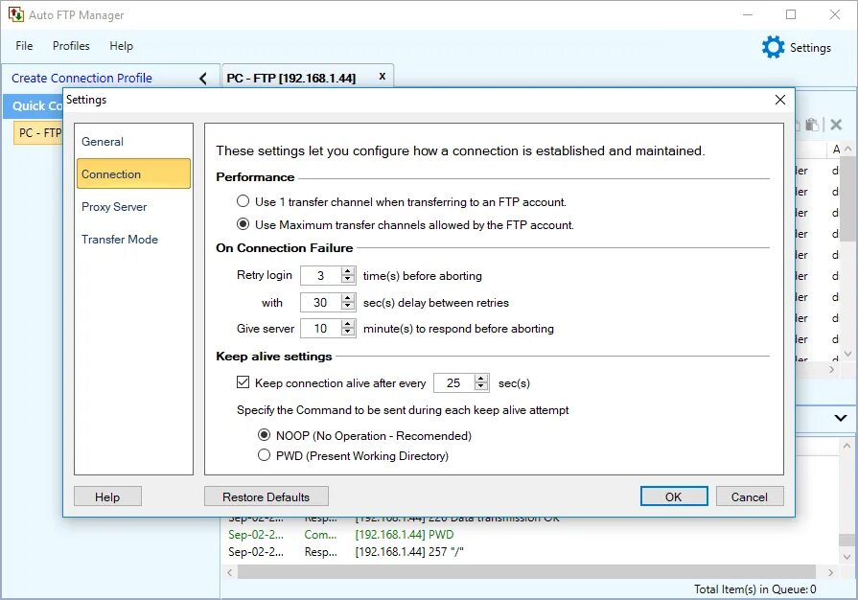The width and height of the screenshot is (858, 600).
Task: Click the keep alive interval field showing 25
Action: pyautogui.click(x=453, y=382)
